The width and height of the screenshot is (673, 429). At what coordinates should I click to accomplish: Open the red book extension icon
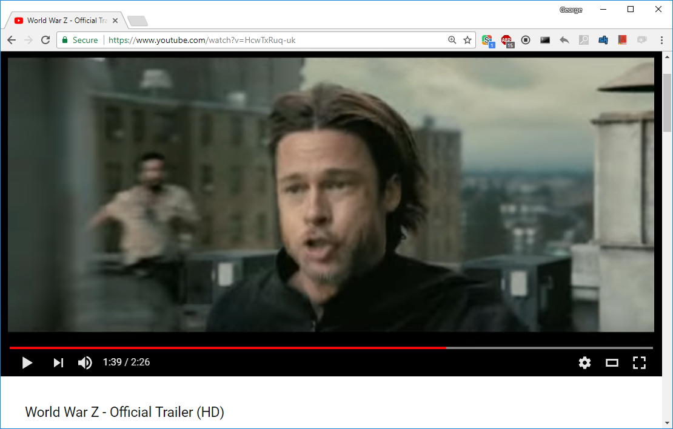tap(622, 40)
